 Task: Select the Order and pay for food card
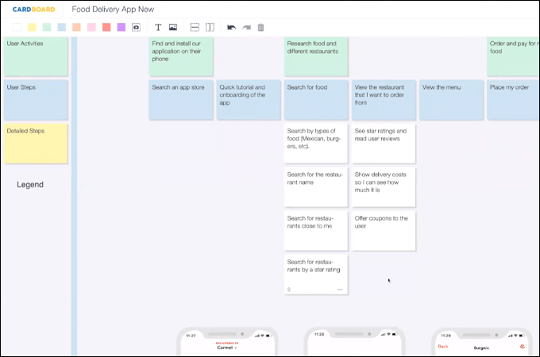(x=513, y=56)
